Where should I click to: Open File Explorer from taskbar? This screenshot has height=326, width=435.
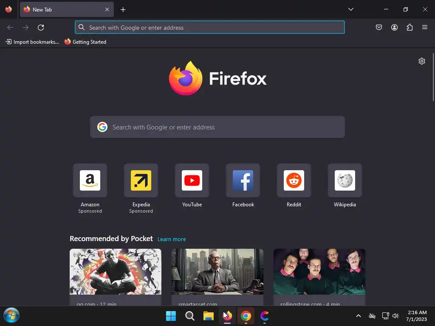coord(208,316)
